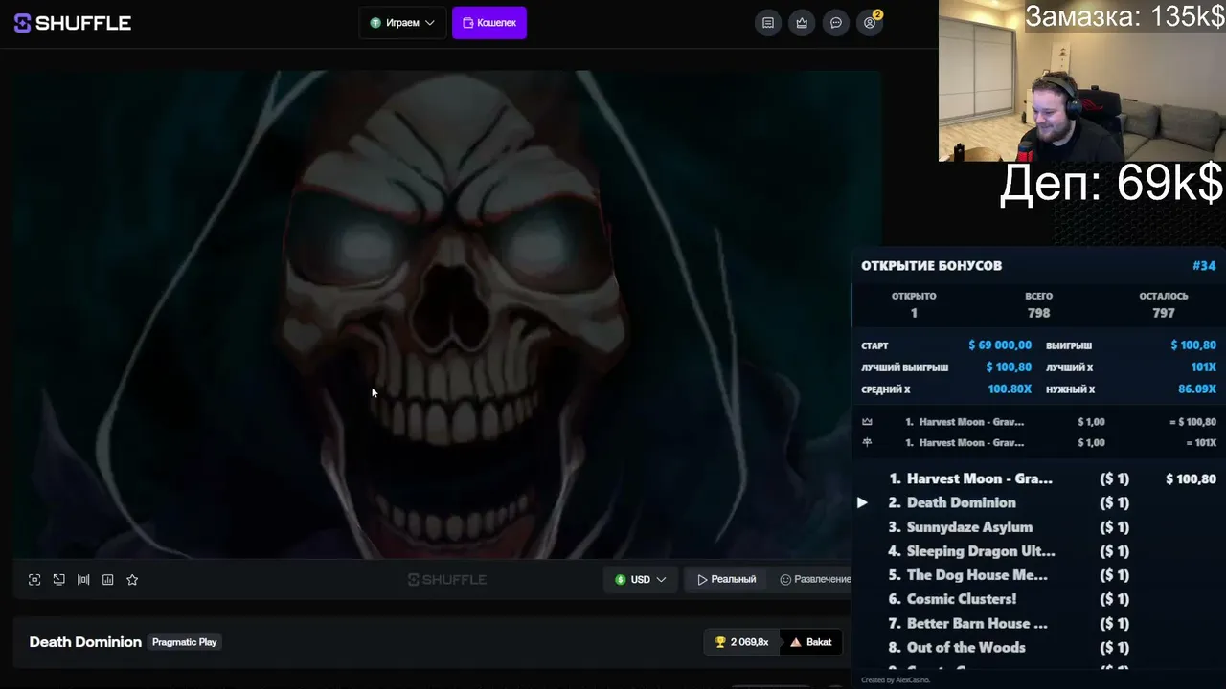
Task: Open the Bakat player badge
Action: point(811,642)
